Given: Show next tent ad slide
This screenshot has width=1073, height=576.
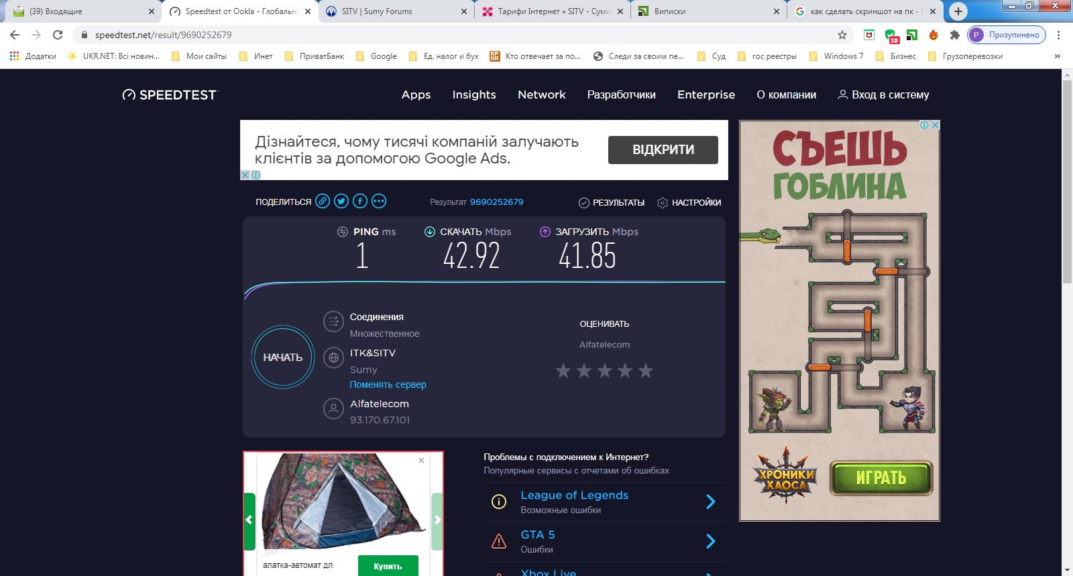Looking at the screenshot, I should 437,520.
